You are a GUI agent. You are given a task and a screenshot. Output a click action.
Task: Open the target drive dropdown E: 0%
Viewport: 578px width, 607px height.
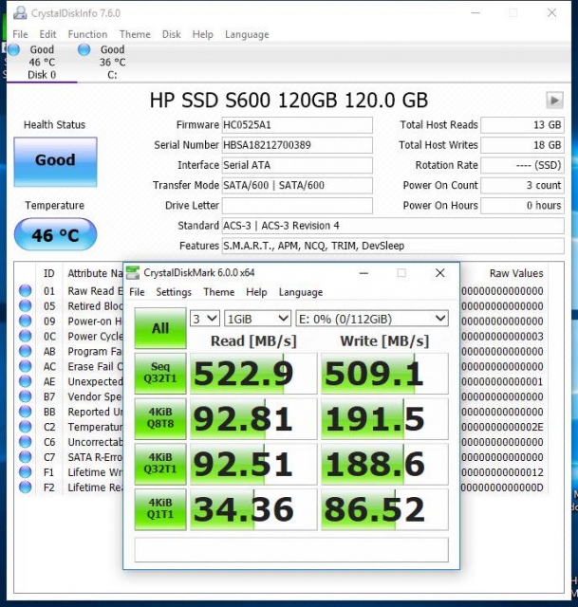372,319
